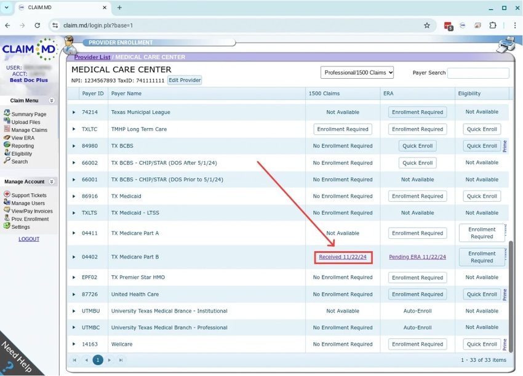Open a new browser tab

pyautogui.click(x=119, y=7)
